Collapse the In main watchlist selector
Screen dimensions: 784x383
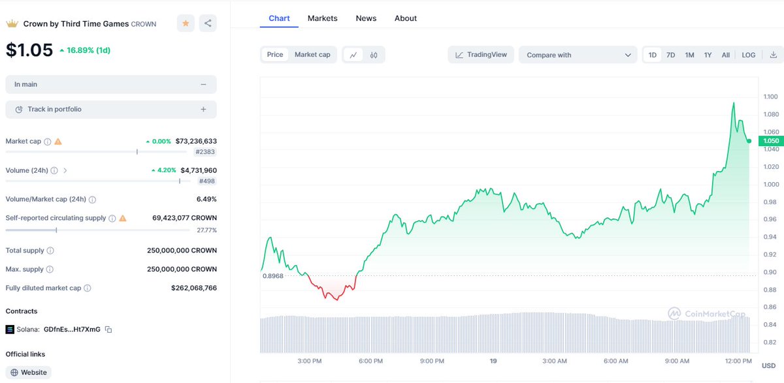[111, 84]
